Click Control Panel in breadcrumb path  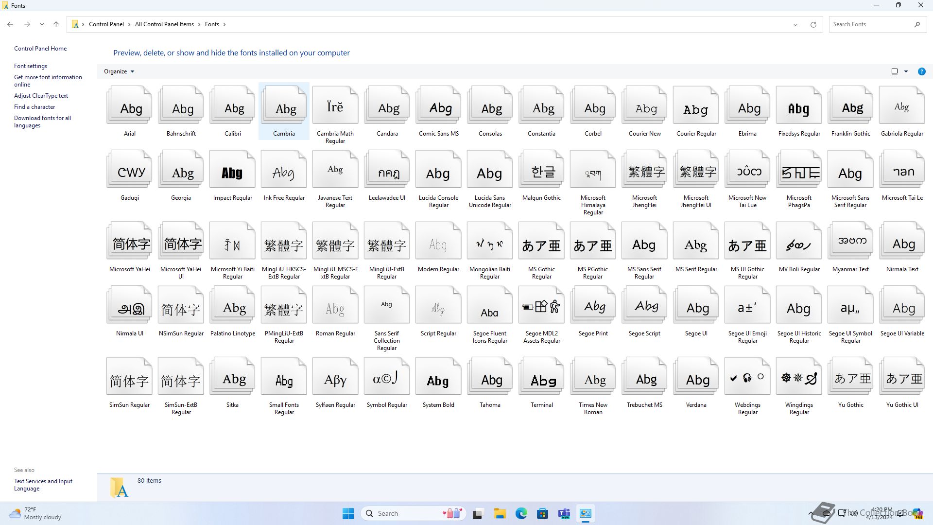click(106, 24)
